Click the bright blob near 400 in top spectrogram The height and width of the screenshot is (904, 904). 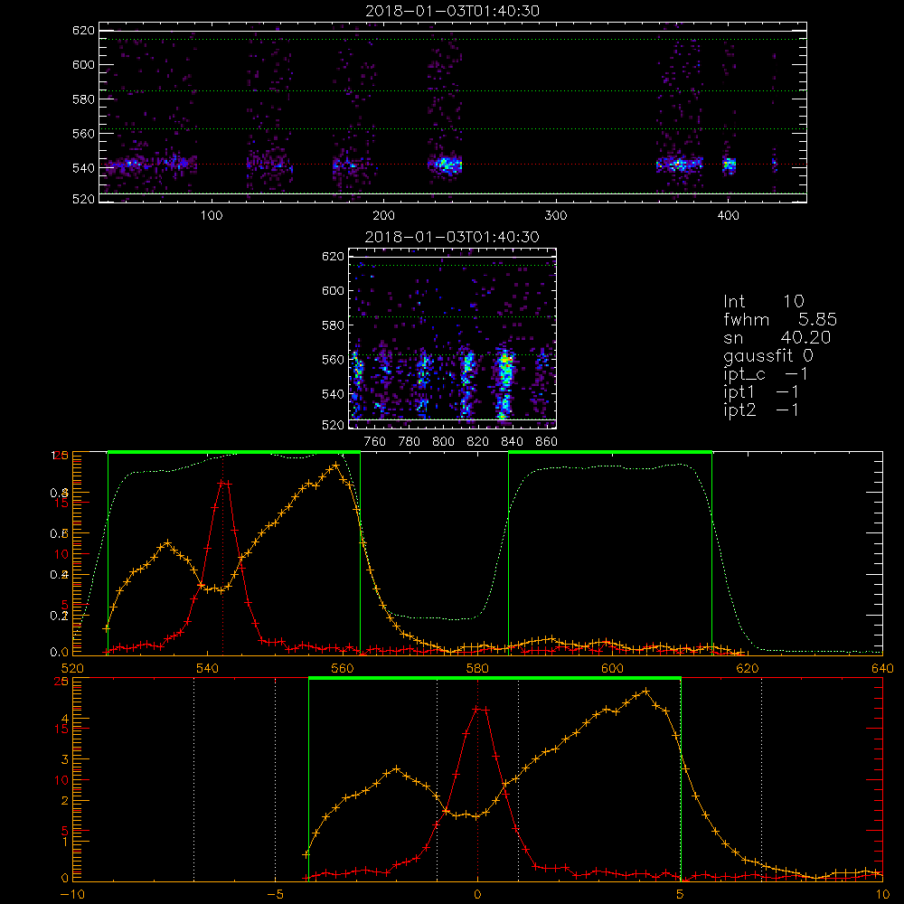(730, 165)
